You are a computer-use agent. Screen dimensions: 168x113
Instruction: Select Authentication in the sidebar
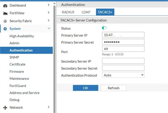tap(26, 50)
